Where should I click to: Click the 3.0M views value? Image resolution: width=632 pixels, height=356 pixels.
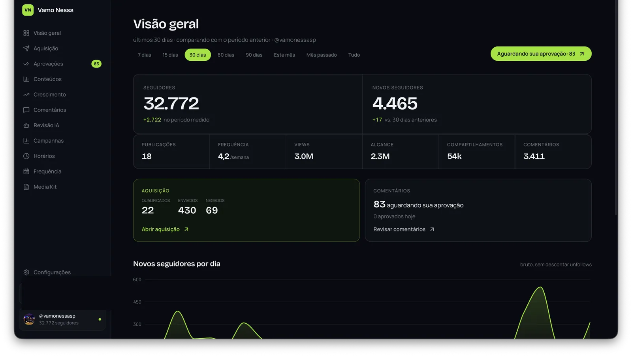304,157
